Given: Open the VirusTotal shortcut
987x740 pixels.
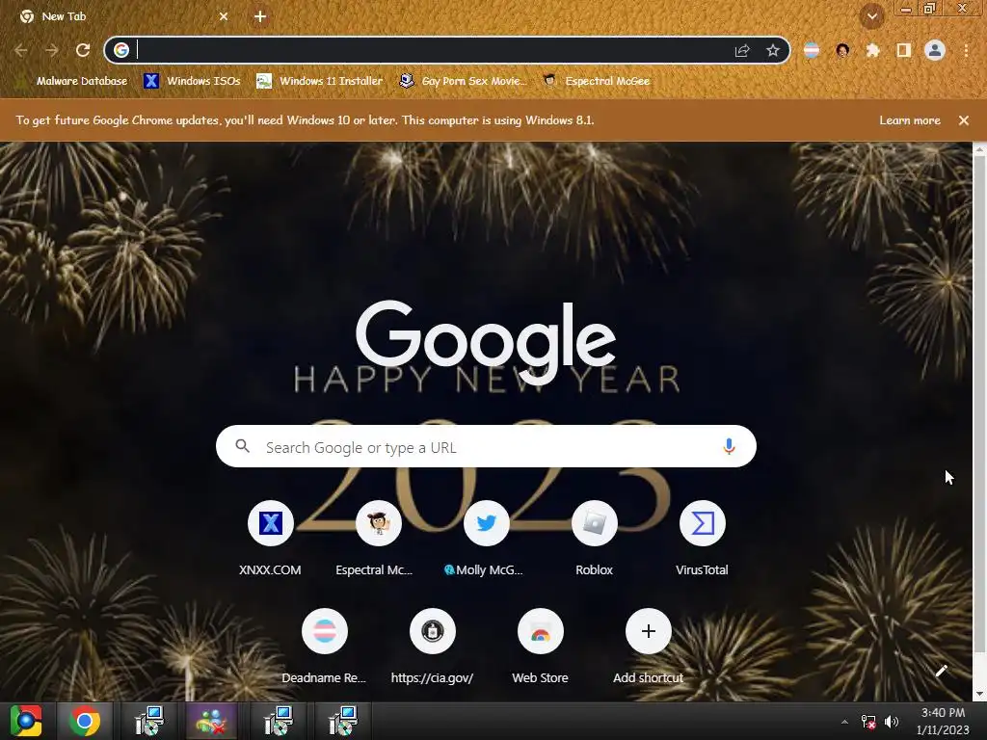Looking at the screenshot, I should (x=702, y=539).
